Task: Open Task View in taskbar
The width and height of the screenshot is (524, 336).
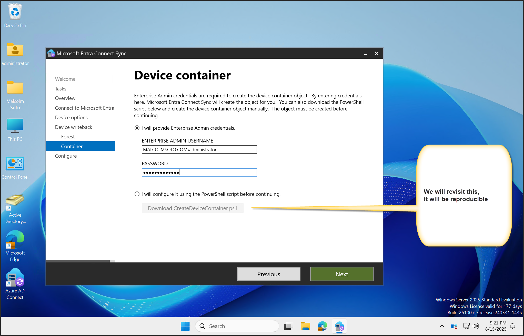Action: click(288, 326)
